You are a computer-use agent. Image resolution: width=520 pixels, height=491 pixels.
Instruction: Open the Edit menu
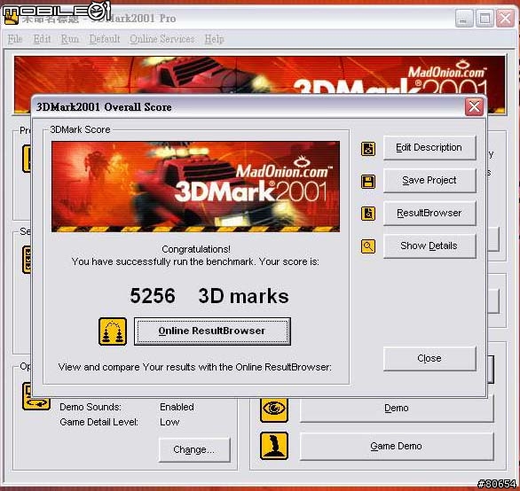pyautogui.click(x=42, y=39)
